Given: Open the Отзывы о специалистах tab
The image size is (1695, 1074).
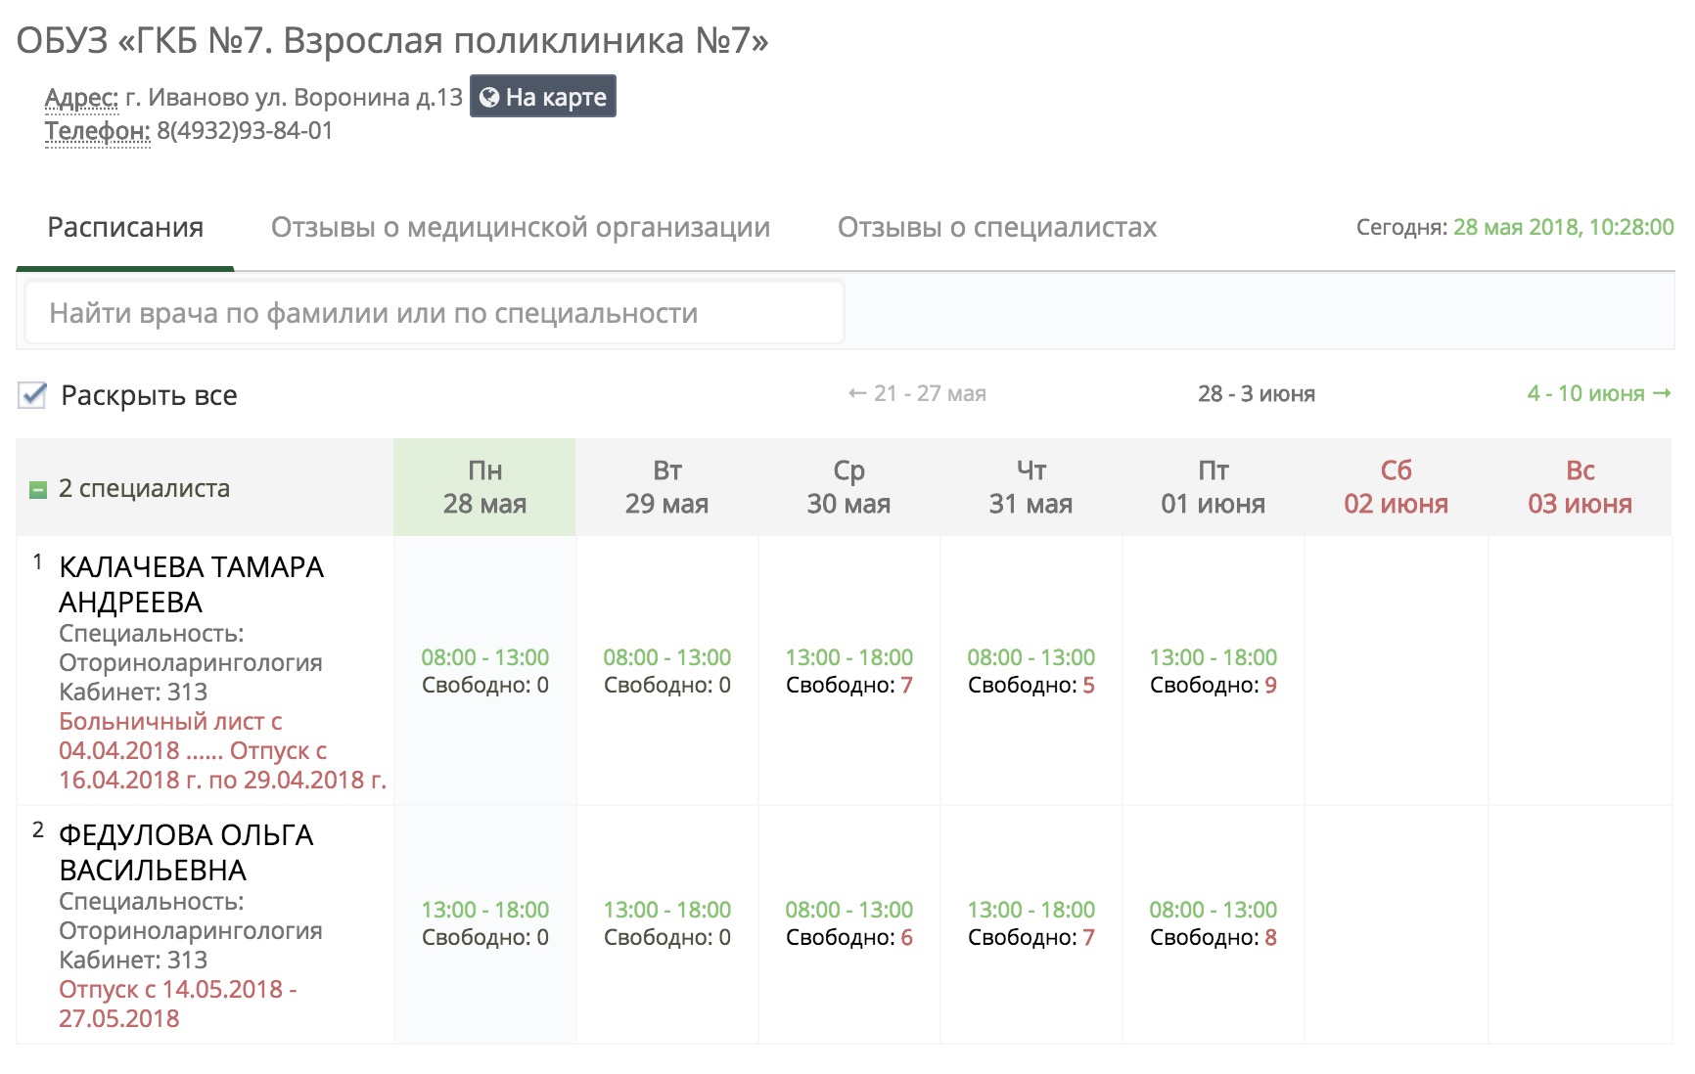Looking at the screenshot, I should tap(997, 227).
